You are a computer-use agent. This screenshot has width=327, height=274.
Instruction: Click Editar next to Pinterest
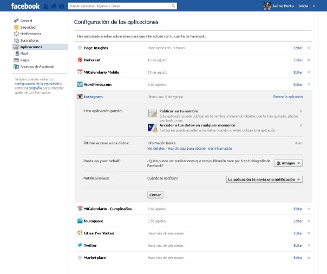(x=297, y=60)
